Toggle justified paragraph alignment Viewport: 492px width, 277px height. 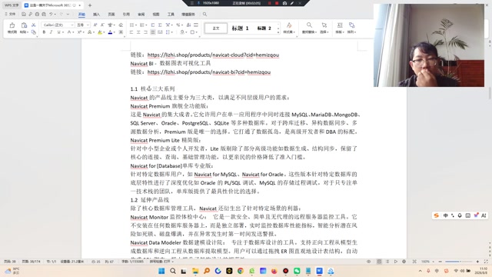pos(153,32)
